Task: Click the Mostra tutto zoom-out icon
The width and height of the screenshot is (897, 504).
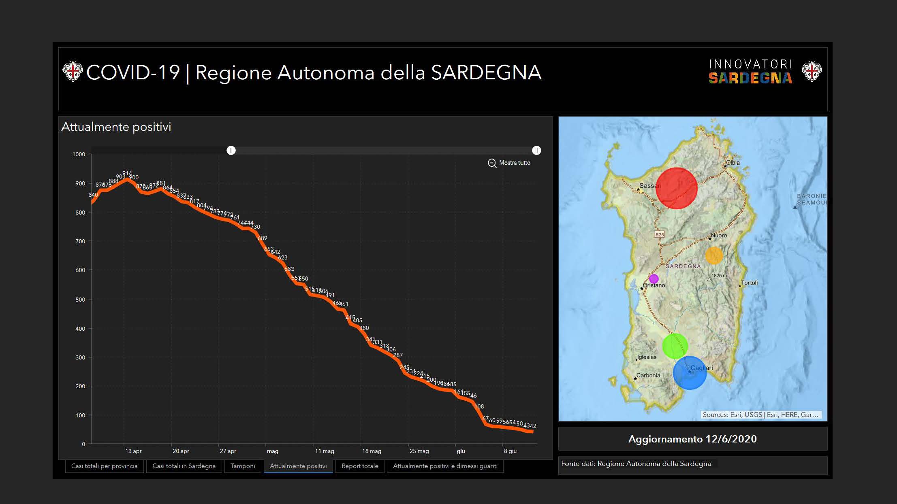Action: click(492, 163)
